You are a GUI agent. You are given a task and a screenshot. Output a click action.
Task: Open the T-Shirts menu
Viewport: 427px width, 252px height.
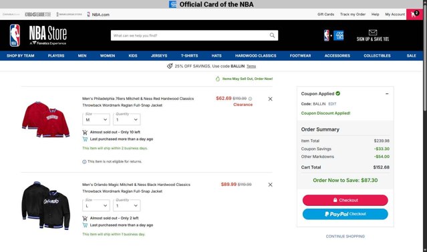(189, 56)
